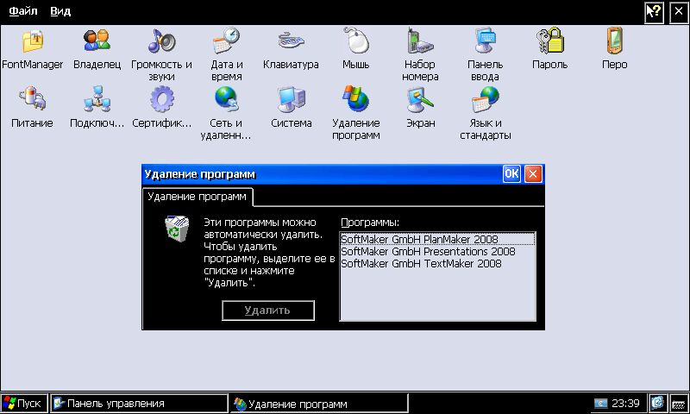Screen dimensions: 690x414
Task: Click the Удалить button
Action: click(268, 310)
